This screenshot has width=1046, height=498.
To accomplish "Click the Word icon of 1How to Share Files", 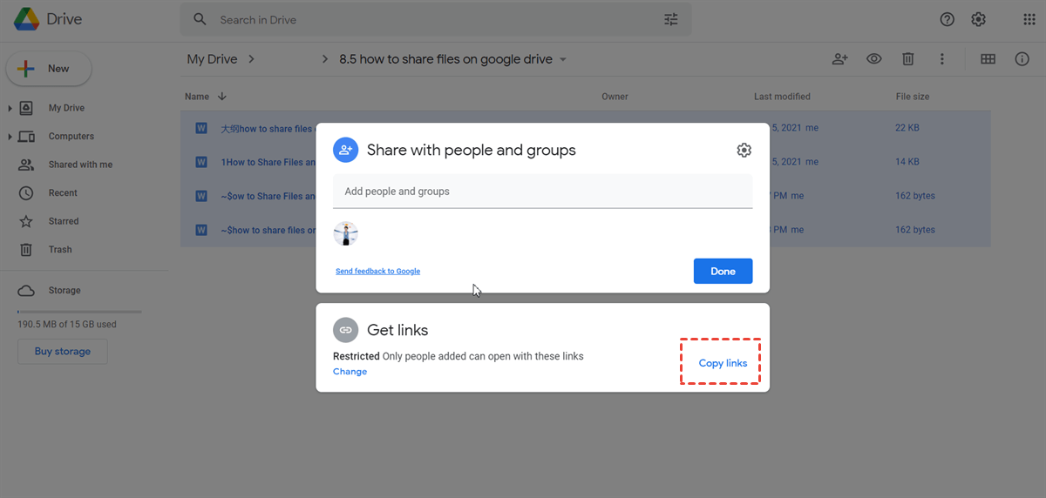I will pyautogui.click(x=201, y=162).
